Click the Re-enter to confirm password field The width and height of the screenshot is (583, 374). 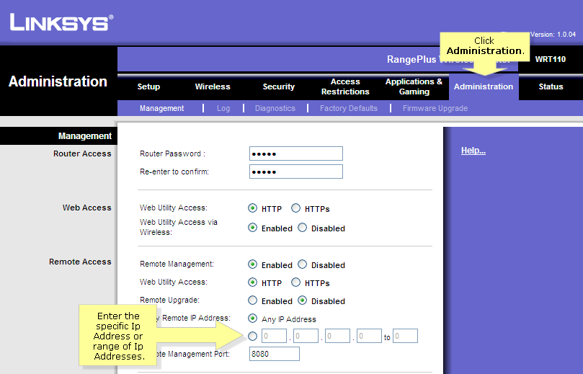tap(295, 172)
